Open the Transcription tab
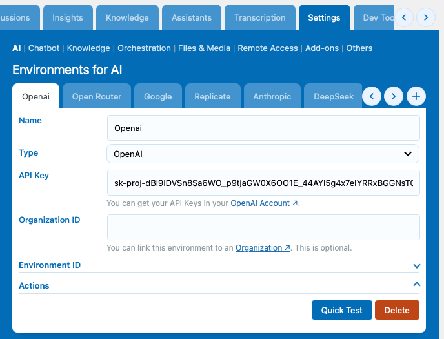The width and height of the screenshot is (444, 339). (x=260, y=17)
